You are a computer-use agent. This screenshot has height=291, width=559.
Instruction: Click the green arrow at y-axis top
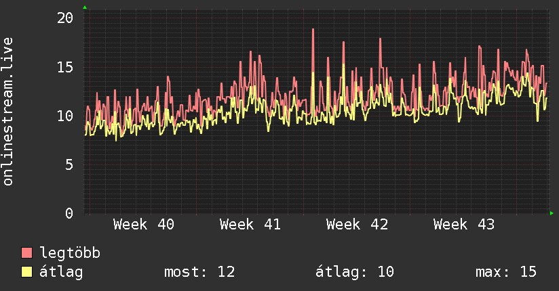(x=85, y=7)
